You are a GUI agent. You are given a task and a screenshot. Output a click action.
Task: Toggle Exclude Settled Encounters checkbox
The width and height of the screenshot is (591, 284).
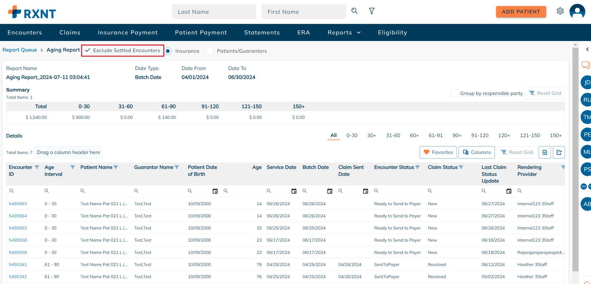pos(87,51)
